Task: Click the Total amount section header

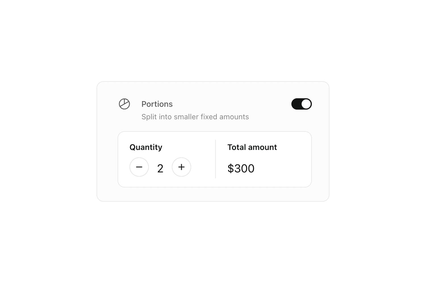Action: pyautogui.click(x=252, y=147)
